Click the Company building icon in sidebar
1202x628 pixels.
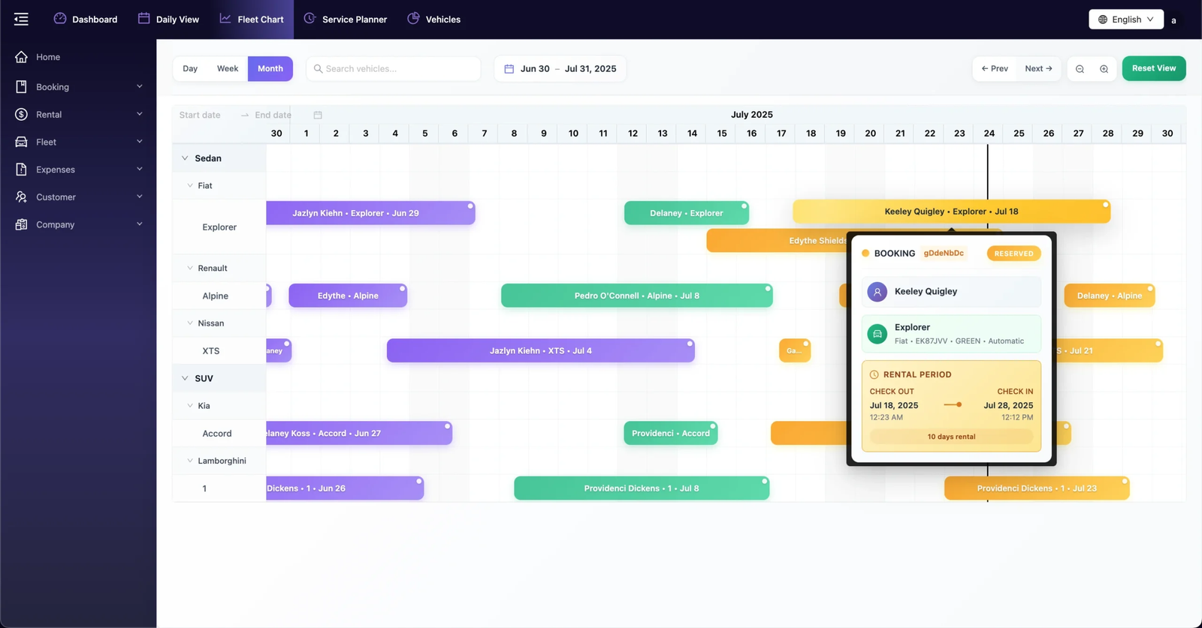click(21, 224)
